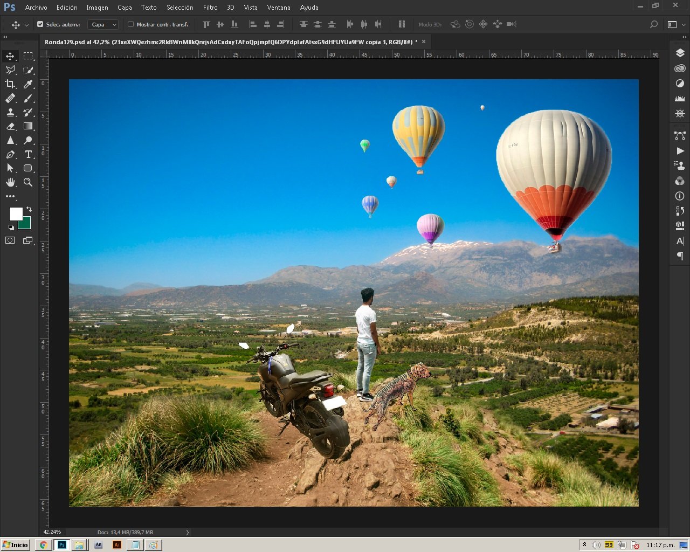Select the Quick Selection tool
Image resolution: width=690 pixels, height=552 pixels.
28,70
